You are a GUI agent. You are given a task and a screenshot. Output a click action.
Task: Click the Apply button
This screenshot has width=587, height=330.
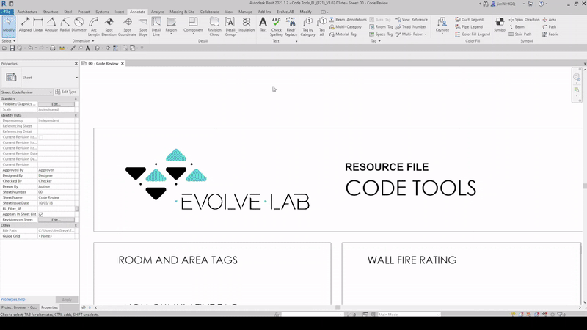click(67, 300)
